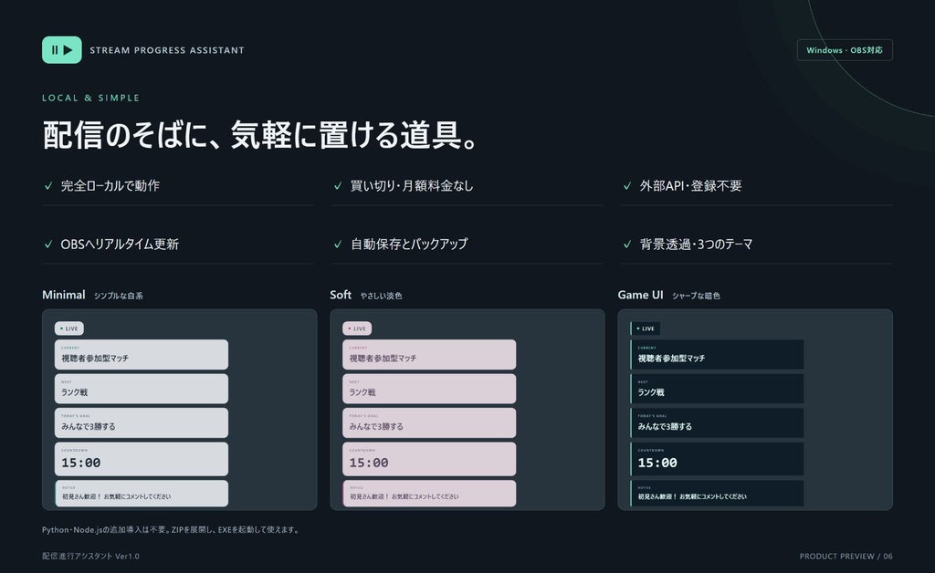Click the PRODUCT PREVIEW / 06 footer label
Image resolution: width=935 pixels, height=573 pixels.
click(846, 557)
